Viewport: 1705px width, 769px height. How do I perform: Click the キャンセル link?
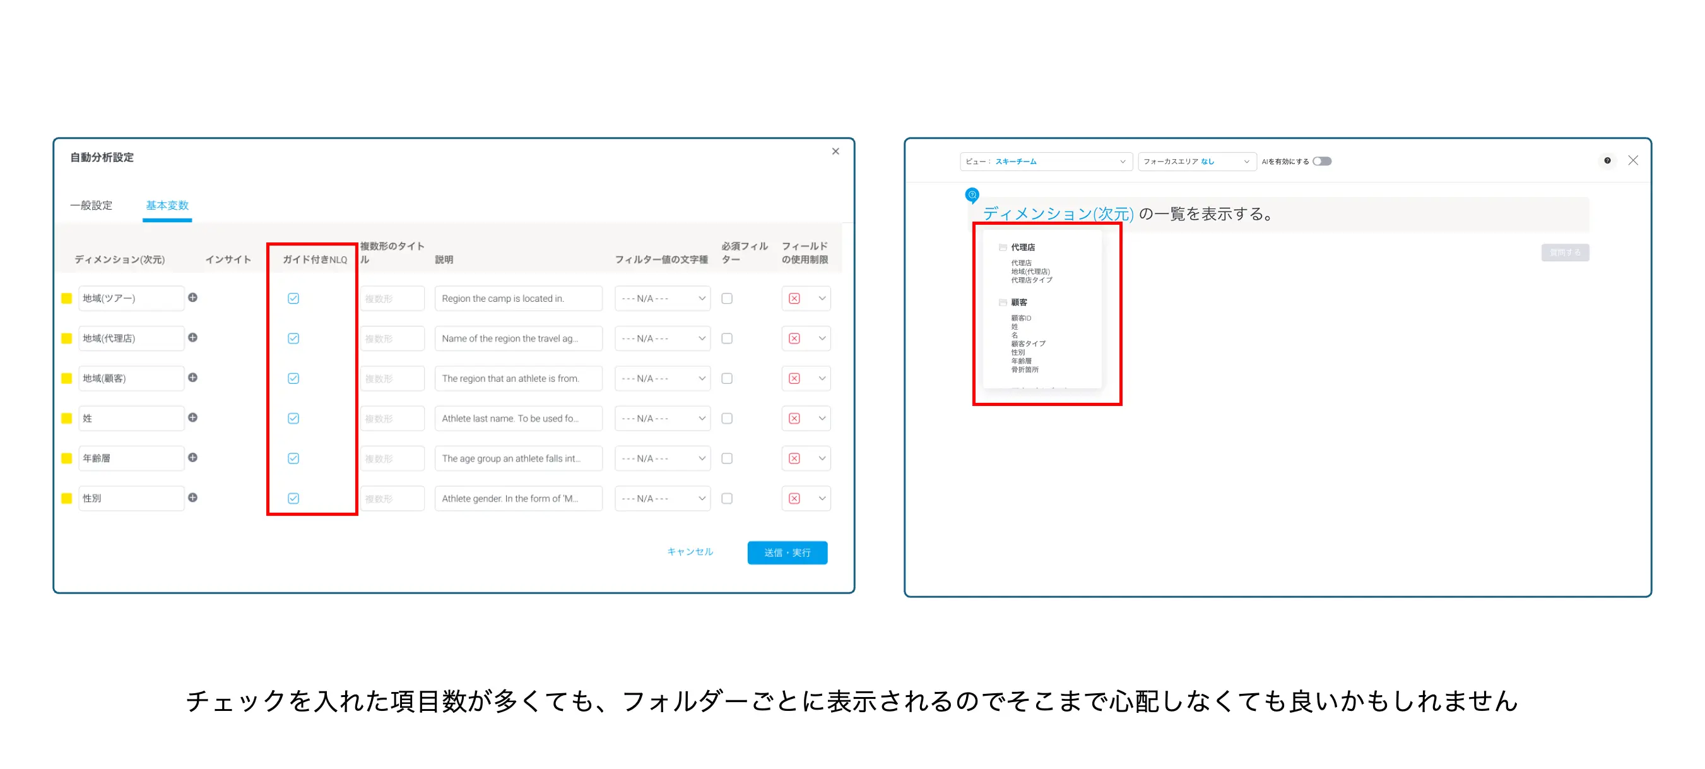(x=690, y=552)
